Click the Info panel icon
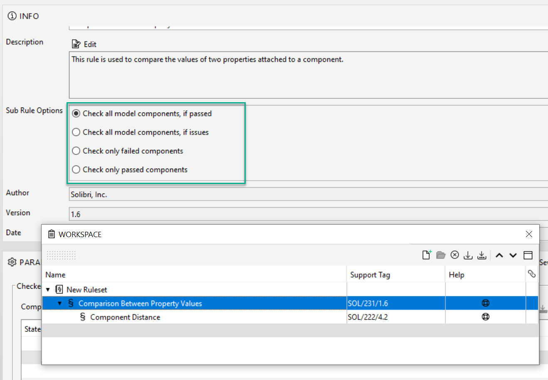The width and height of the screenshot is (548, 380). click(x=12, y=16)
